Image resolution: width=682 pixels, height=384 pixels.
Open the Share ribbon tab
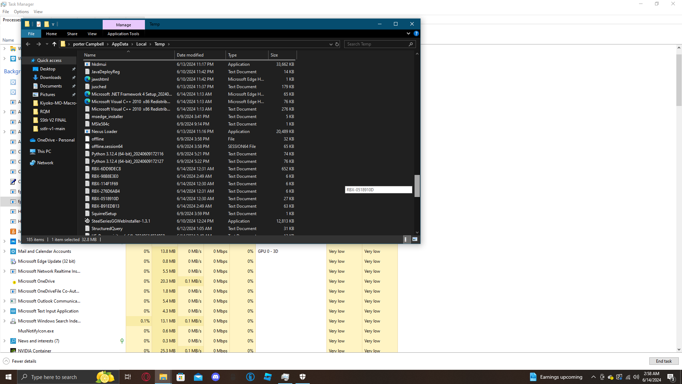pyautogui.click(x=72, y=34)
